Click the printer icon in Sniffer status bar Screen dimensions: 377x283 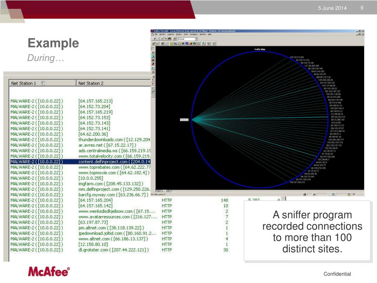coord(305,195)
